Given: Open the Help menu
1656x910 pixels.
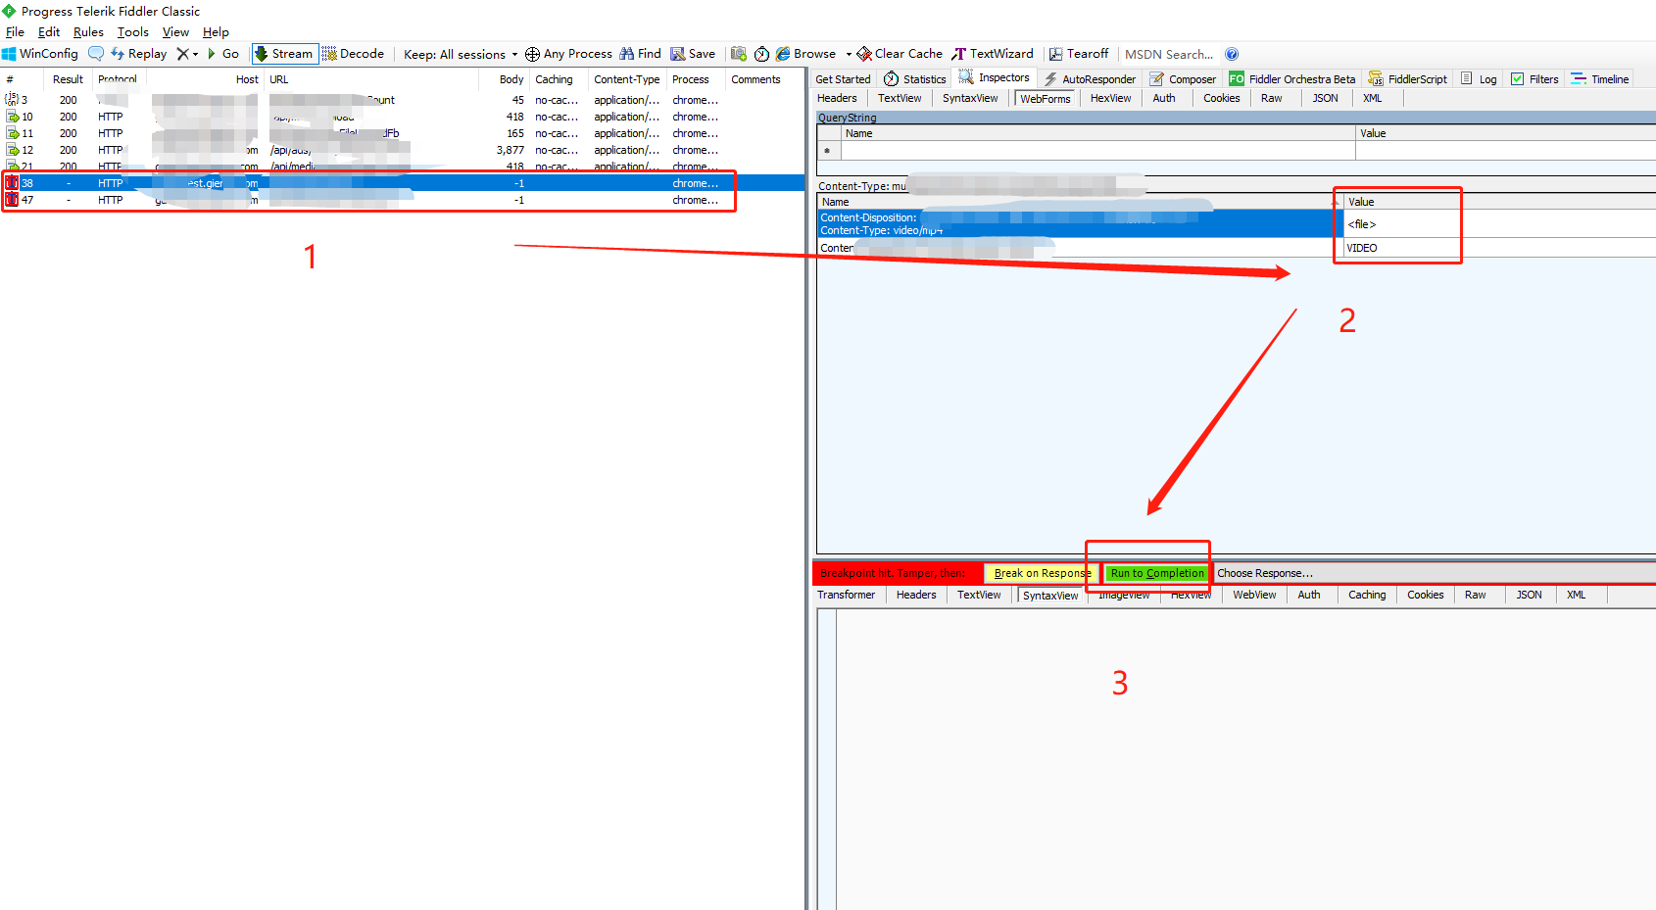Looking at the screenshot, I should pyautogui.click(x=216, y=32).
